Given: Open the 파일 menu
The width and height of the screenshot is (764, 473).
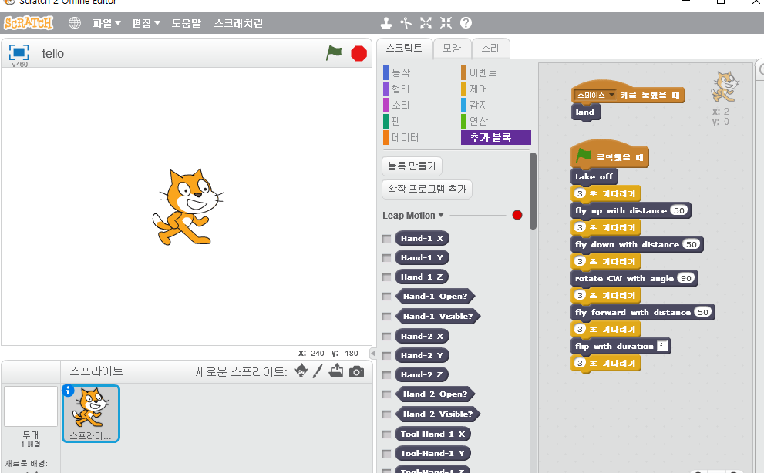Looking at the screenshot, I should point(104,23).
